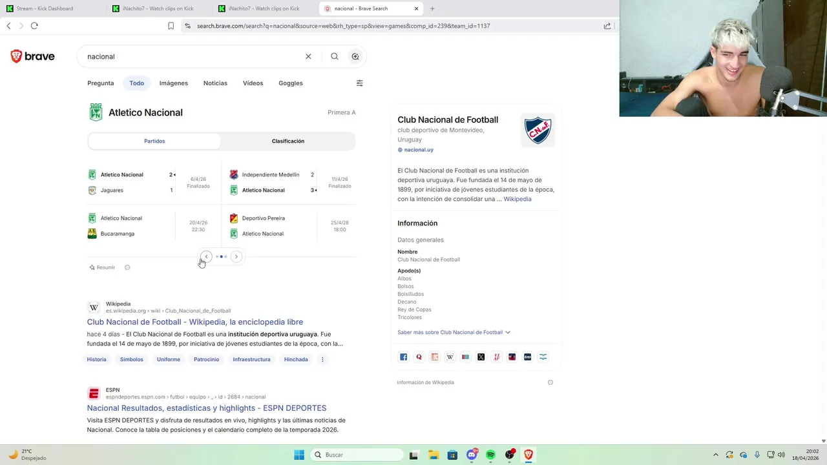Click the Infraestructura chip

click(252, 359)
